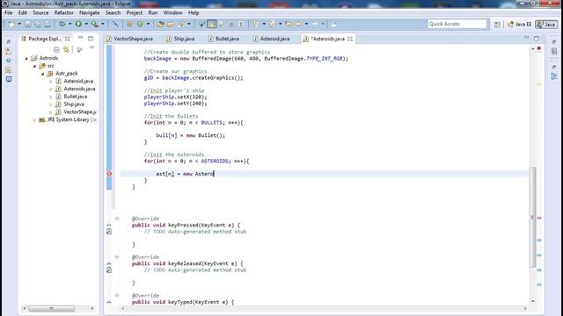
Task: Click the Forward navigation arrow icon
Action: (x=315, y=24)
